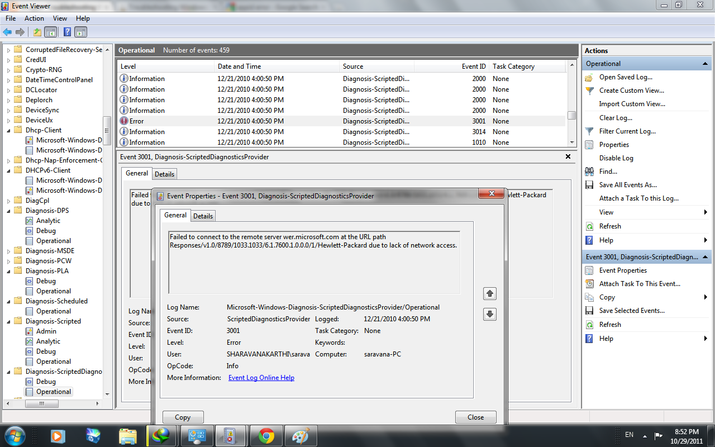Copy event details using the Copy button

pyautogui.click(x=183, y=417)
